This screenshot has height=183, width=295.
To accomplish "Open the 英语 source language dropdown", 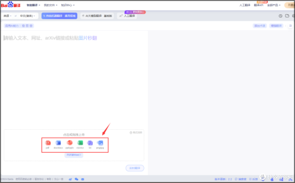I will 8,16.
